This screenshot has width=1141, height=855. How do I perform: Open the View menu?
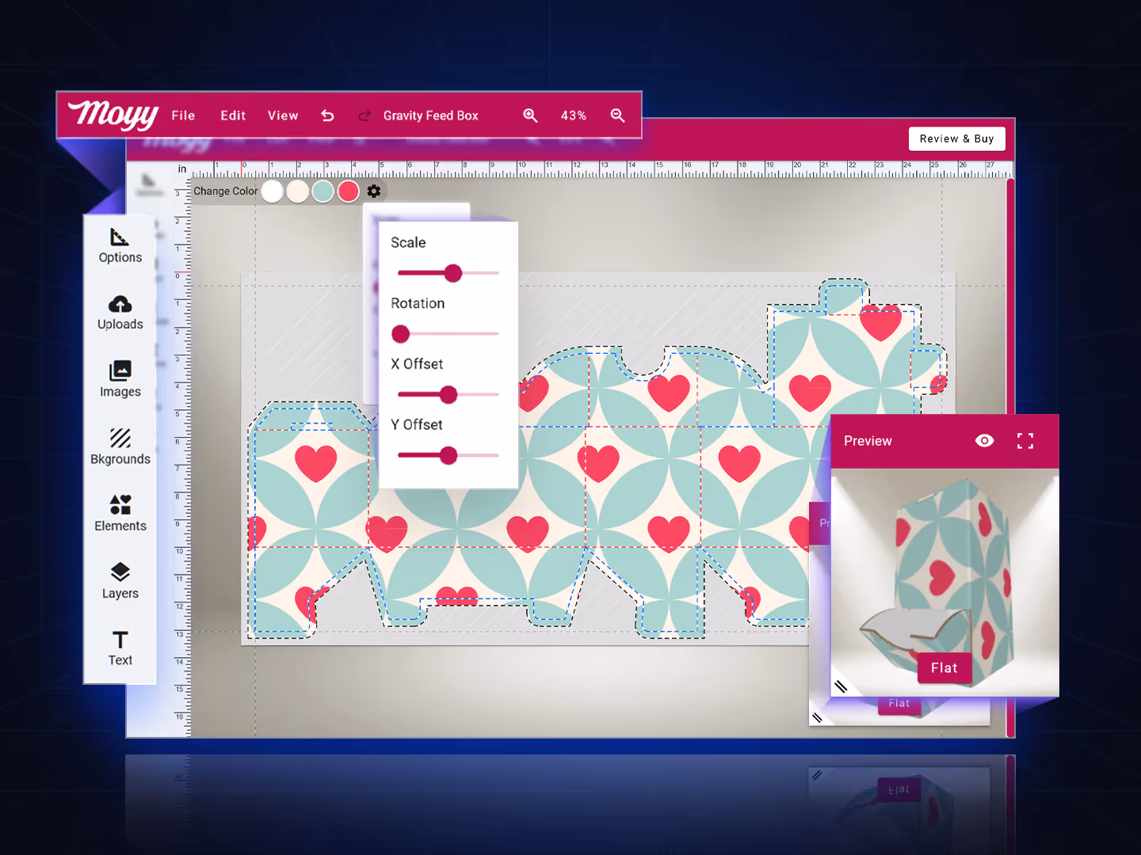point(283,115)
